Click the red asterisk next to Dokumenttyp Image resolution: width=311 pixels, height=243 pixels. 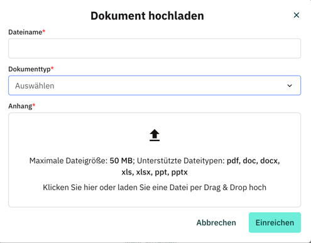click(x=52, y=68)
